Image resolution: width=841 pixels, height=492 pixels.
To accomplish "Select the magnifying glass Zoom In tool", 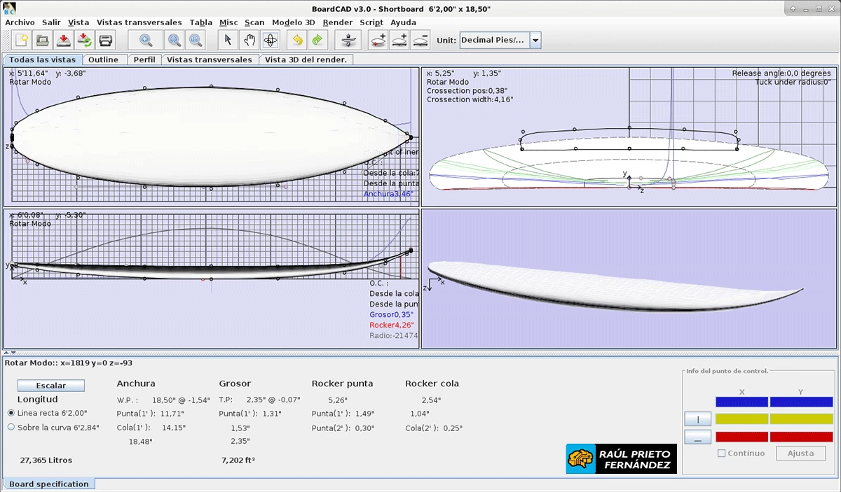I will pyautogui.click(x=146, y=40).
